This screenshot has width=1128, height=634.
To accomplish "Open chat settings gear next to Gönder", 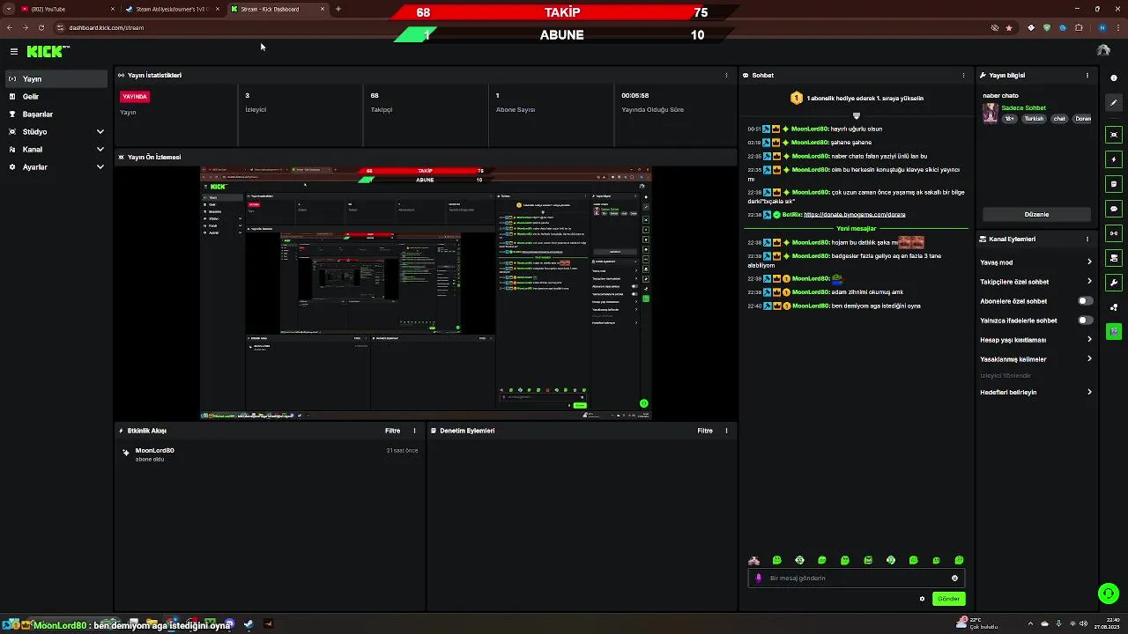I will coord(922,599).
